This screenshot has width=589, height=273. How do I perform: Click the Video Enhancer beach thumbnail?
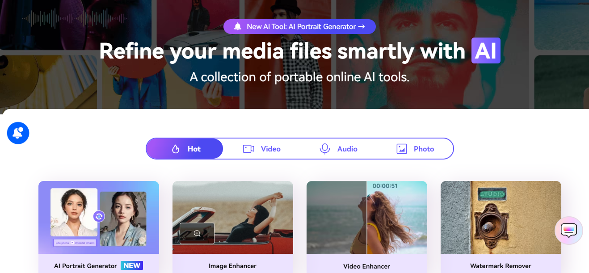[x=367, y=217]
